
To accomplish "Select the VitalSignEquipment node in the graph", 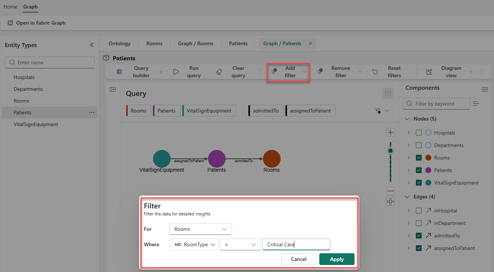I will click(162, 159).
